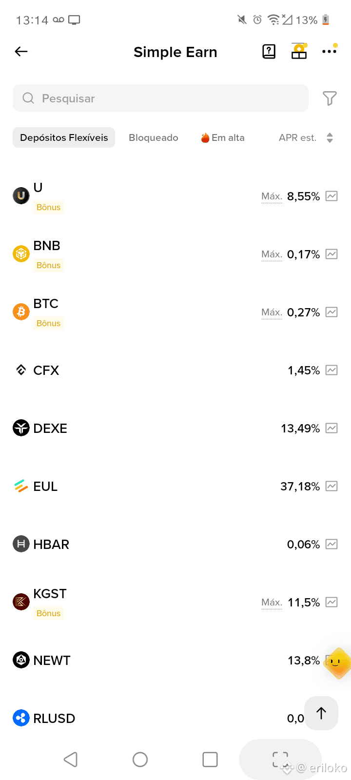Screen dimensions: 351x780
Task: Tap the scroll-to-top arrow button
Action: [x=321, y=713]
